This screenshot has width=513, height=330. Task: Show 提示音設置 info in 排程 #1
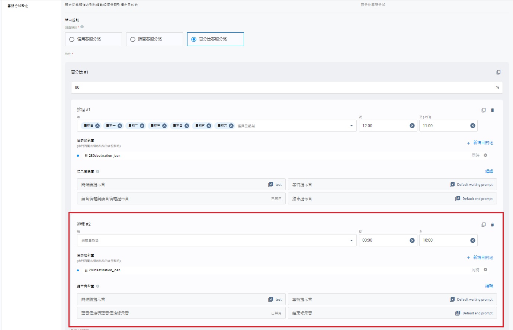click(x=98, y=172)
